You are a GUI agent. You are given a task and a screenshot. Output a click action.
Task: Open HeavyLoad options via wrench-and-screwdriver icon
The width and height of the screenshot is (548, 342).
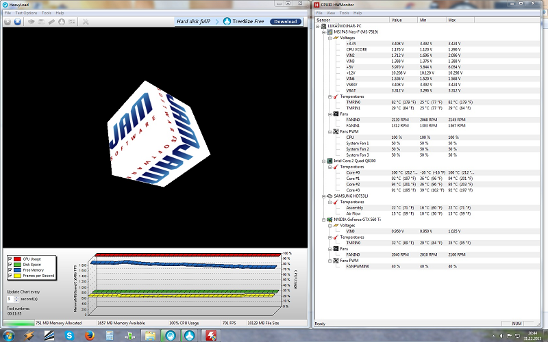click(86, 22)
